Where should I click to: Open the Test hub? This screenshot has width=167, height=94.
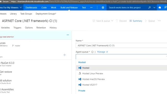(x=84, y=8)
